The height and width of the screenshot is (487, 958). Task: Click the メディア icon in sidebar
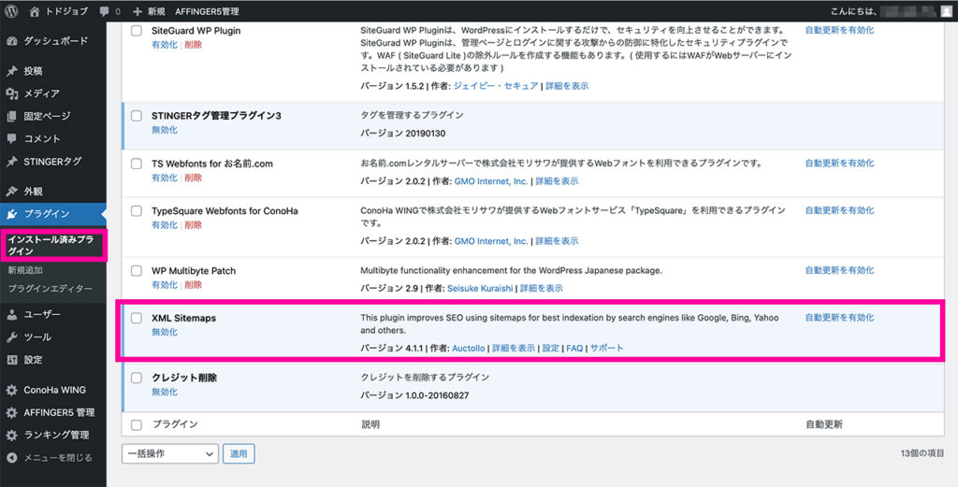point(11,93)
